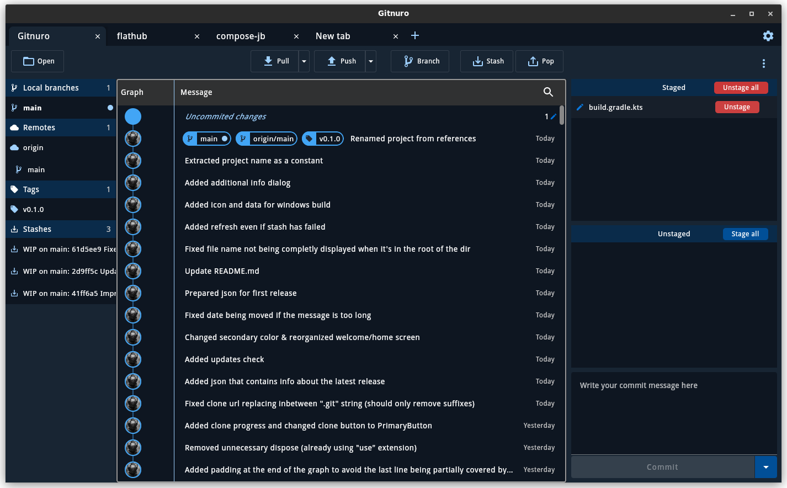The image size is (787, 488).
Task: Select main under origin remote
Action: 61,169
